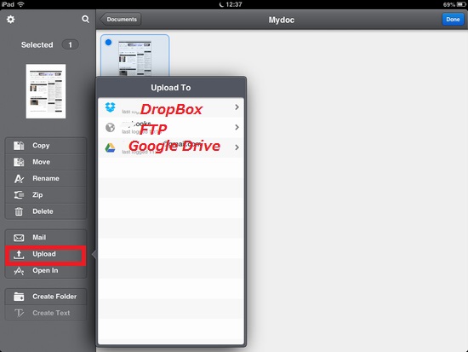Click the Move icon in sidebar

coord(19,162)
